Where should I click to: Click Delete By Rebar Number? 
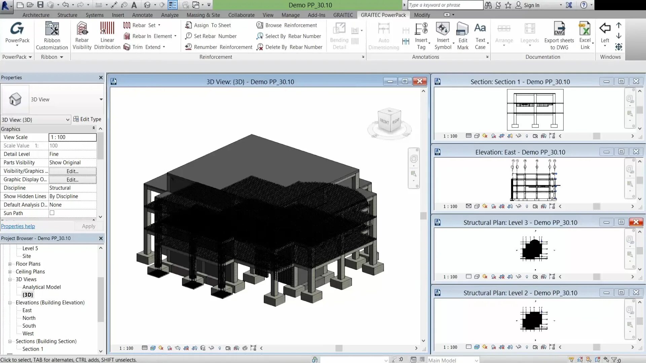pyautogui.click(x=289, y=47)
